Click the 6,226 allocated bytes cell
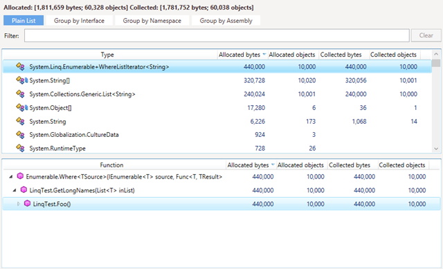 (x=257, y=122)
